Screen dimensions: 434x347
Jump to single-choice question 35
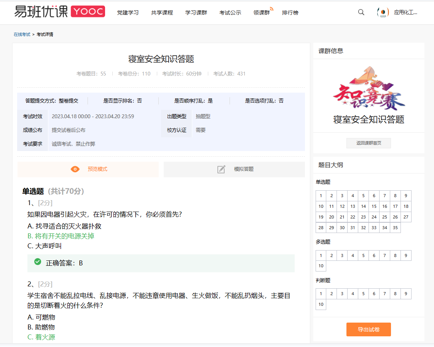395,228
